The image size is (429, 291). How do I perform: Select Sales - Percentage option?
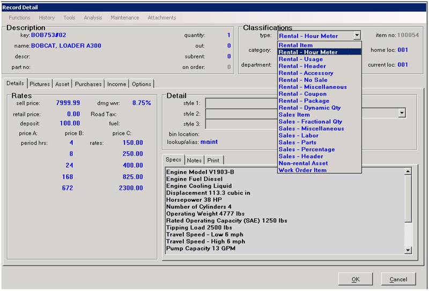click(319, 150)
